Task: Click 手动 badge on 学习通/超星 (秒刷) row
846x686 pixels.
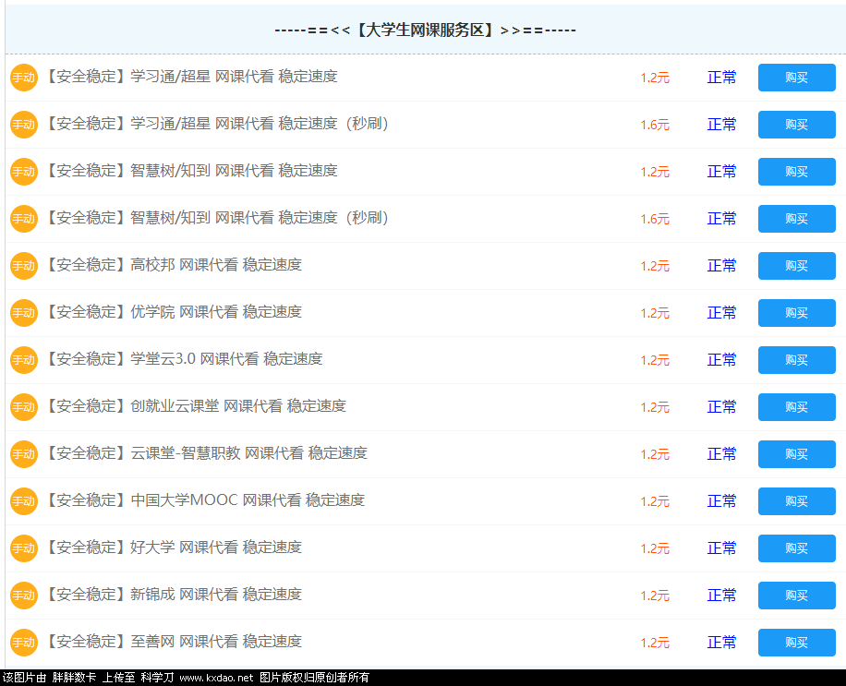Action: [24, 125]
